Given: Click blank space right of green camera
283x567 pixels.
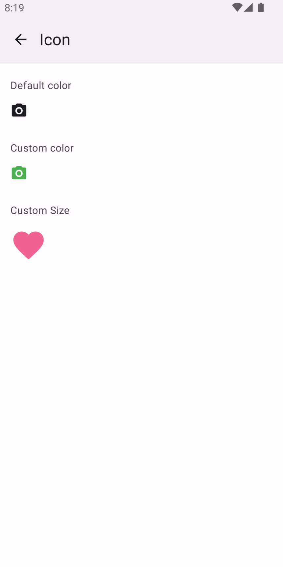Looking at the screenshot, I should coord(154,173).
